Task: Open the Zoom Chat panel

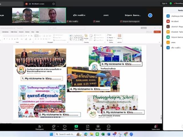Action: 53,126
